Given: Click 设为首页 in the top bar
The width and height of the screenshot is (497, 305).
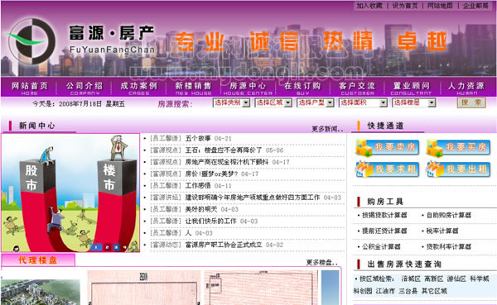Looking at the screenshot, I should [405, 6].
